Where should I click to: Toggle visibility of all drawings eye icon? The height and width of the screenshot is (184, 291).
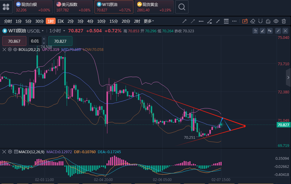[x=276, y=21]
